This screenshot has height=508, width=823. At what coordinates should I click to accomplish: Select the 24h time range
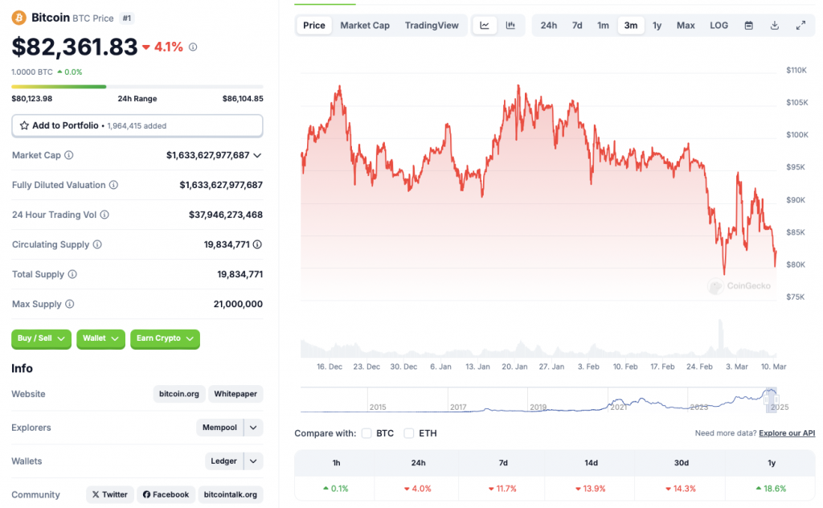point(548,25)
